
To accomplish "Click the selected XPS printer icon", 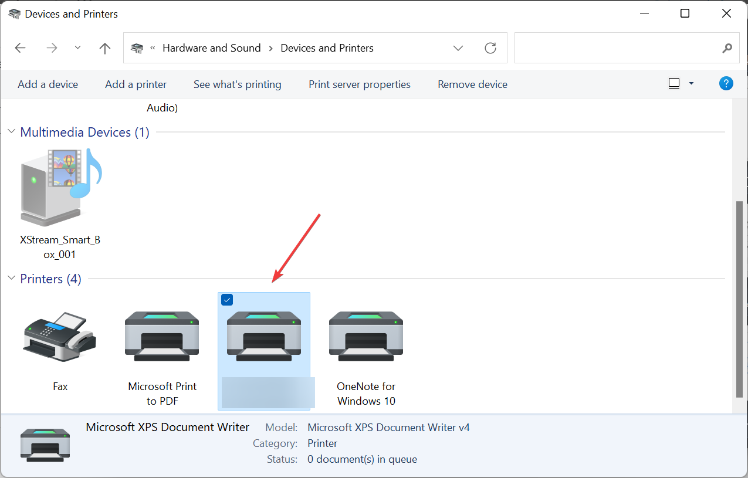I will click(x=264, y=335).
